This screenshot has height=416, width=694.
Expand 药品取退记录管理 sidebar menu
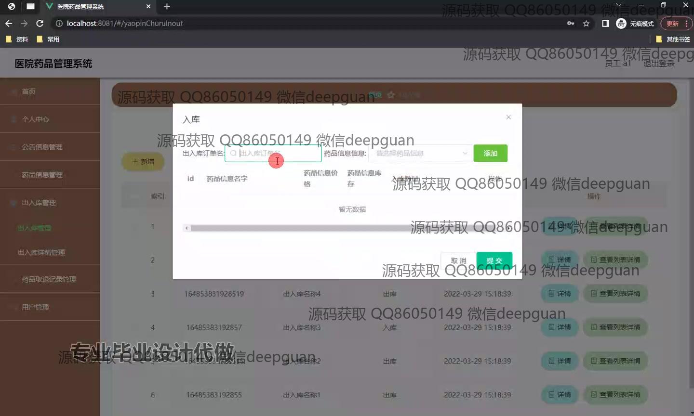50,279
